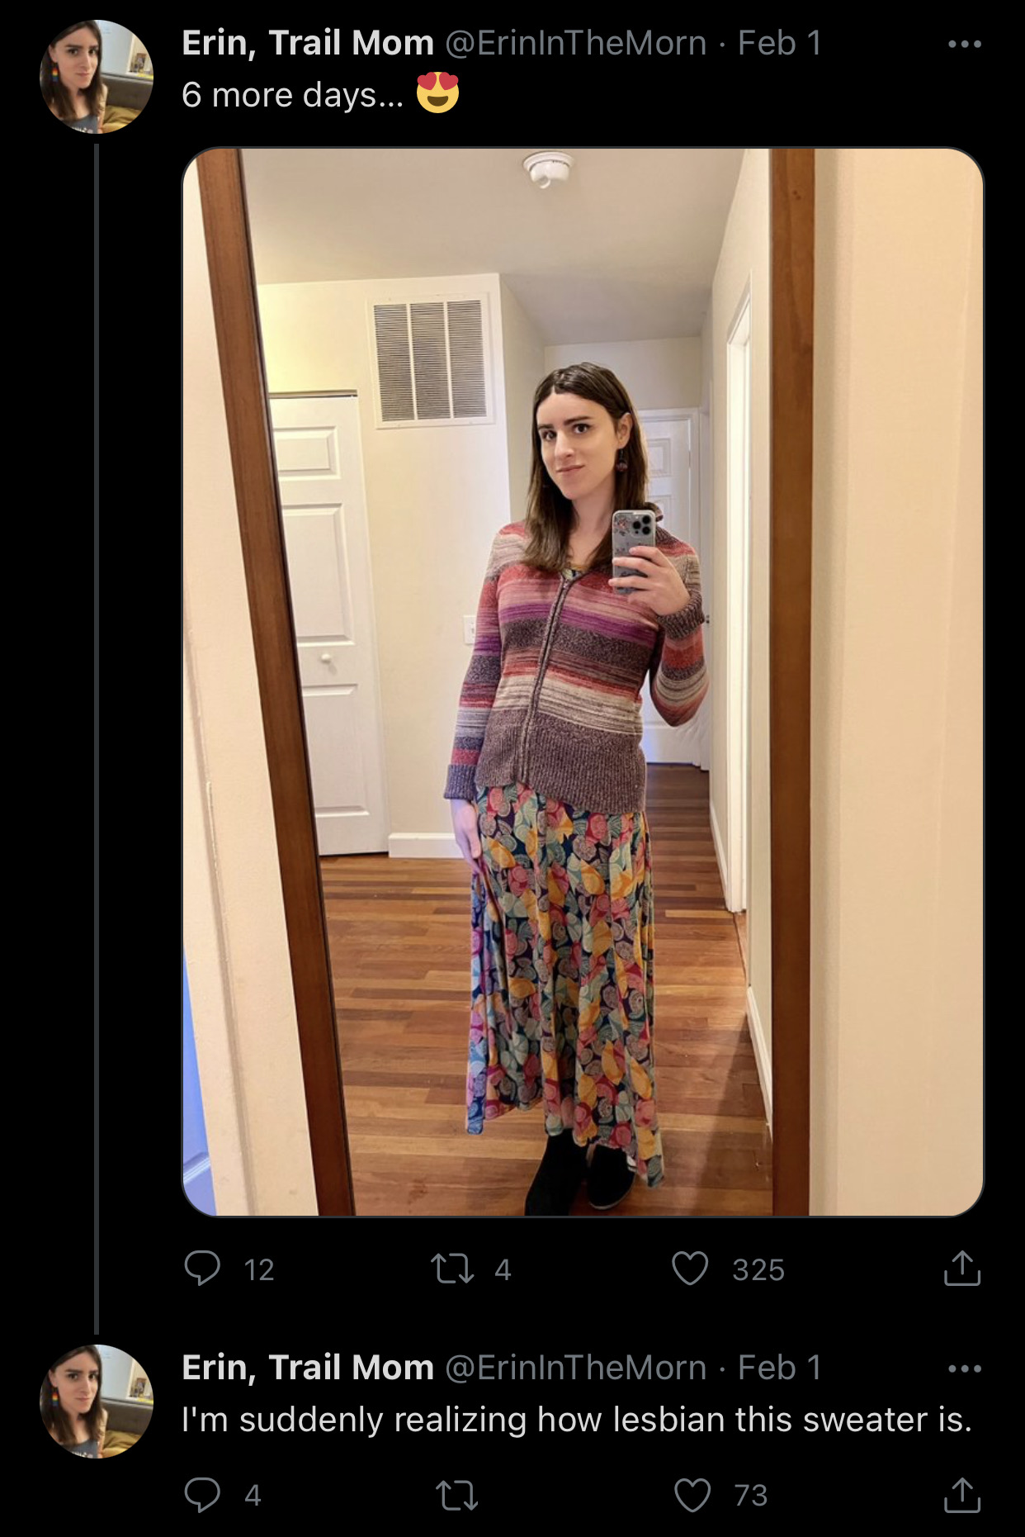Open more options on first tweet
The height and width of the screenshot is (1537, 1025).
[x=965, y=44]
